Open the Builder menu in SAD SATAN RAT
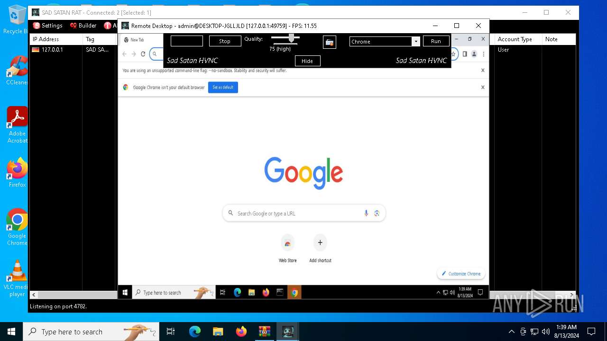607x341 pixels. [83, 26]
